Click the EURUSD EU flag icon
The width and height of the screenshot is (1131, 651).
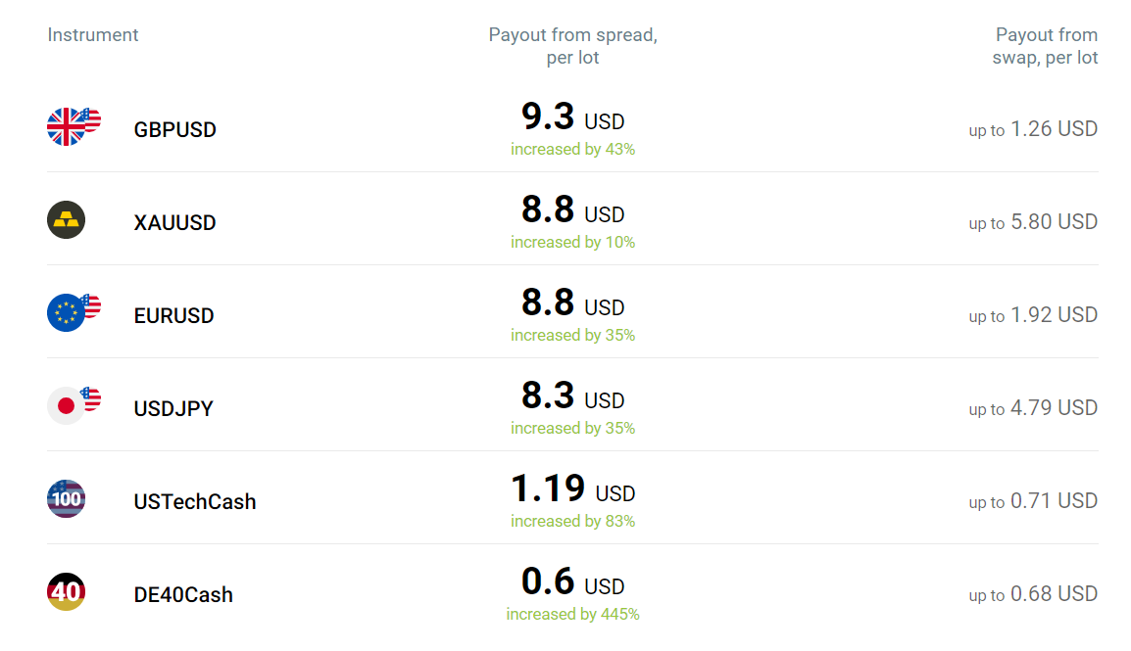[x=74, y=312]
